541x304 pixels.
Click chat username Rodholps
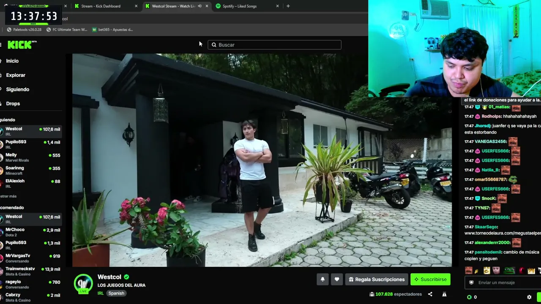point(492,116)
